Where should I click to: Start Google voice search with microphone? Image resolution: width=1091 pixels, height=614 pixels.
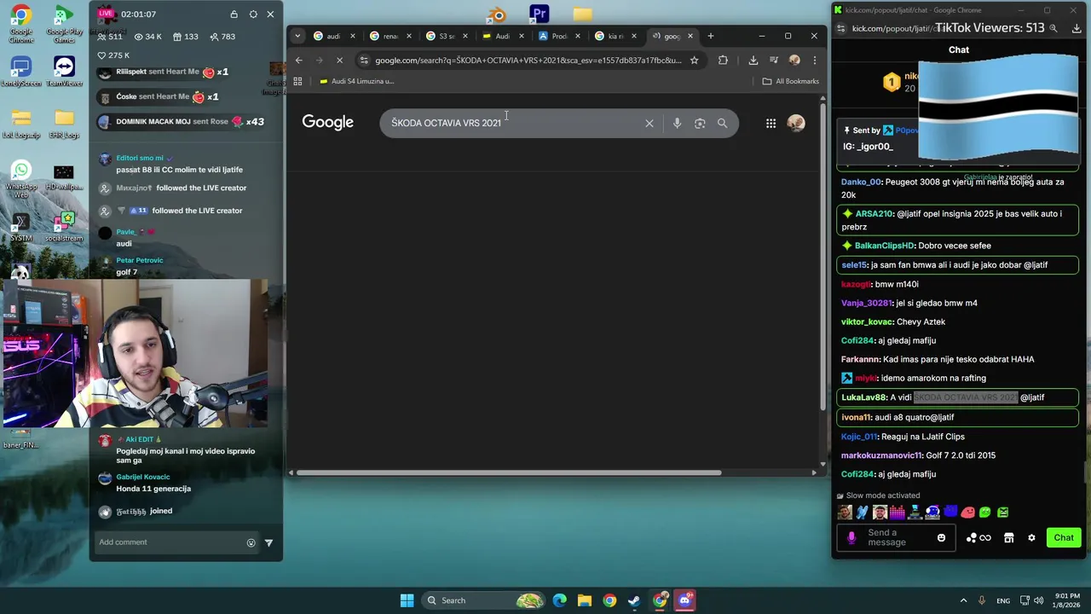[x=677, y=123]
